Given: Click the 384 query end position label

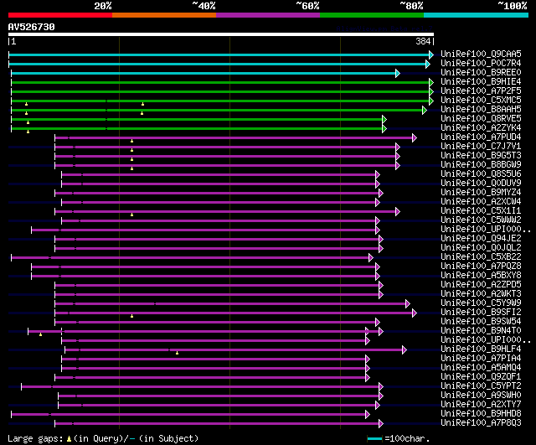Looking at the screenshot, I should pyautogui.click(x=423, y=41).
